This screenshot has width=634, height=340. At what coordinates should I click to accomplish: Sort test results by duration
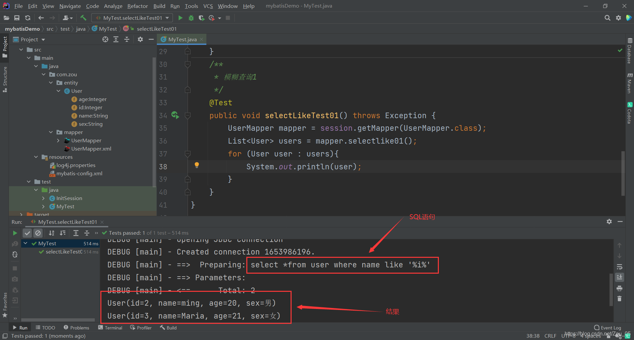(x=62, y=233)
